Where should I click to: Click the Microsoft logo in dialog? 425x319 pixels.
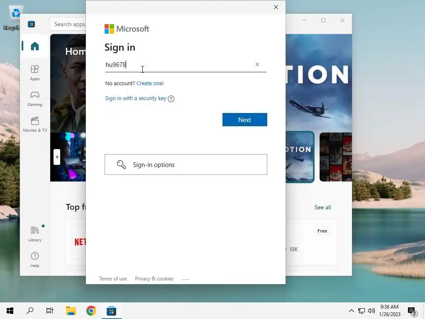[x=127, y=29]
